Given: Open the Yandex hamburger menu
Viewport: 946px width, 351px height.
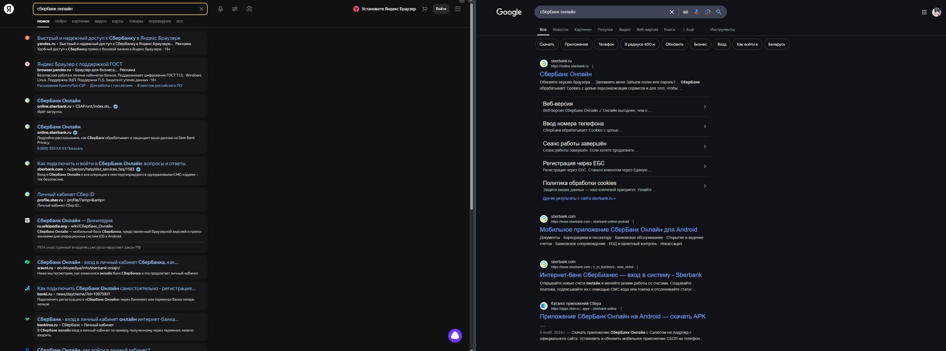Looking at the screenshot, I should tap(458, 9).
